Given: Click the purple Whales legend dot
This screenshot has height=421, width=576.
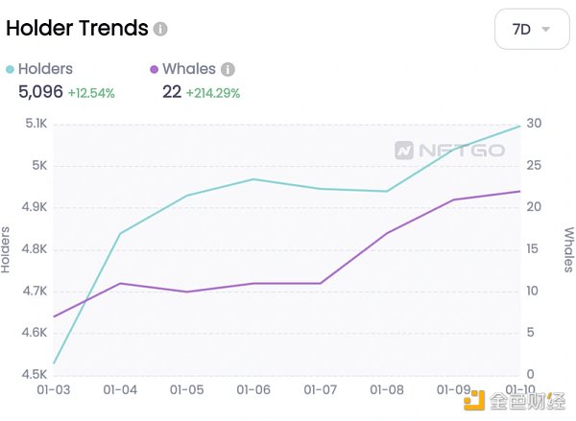Looking at the screenshot, I should click(x=154, y=70).
